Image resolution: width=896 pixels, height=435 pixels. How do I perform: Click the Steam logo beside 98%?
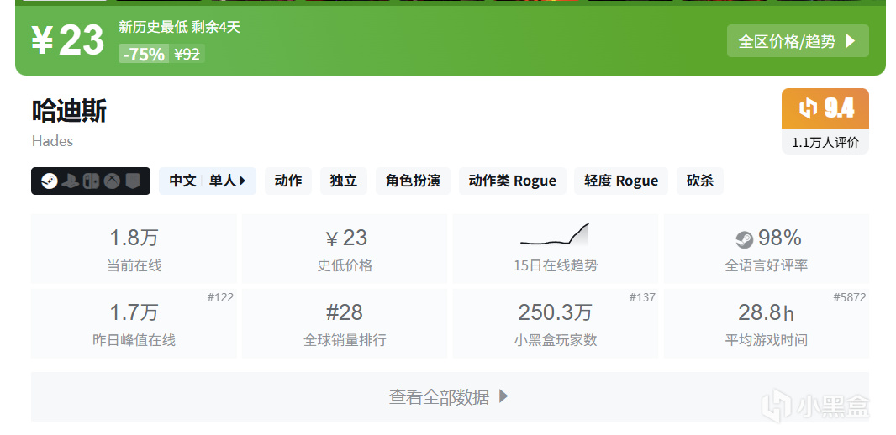[744, 239]
